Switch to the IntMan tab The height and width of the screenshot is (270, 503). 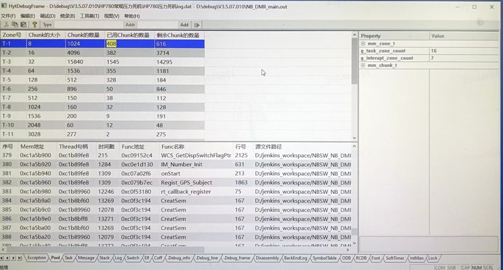tap(416, 258)
